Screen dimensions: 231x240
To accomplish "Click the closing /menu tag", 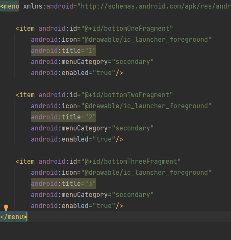I will coord(14,217).
